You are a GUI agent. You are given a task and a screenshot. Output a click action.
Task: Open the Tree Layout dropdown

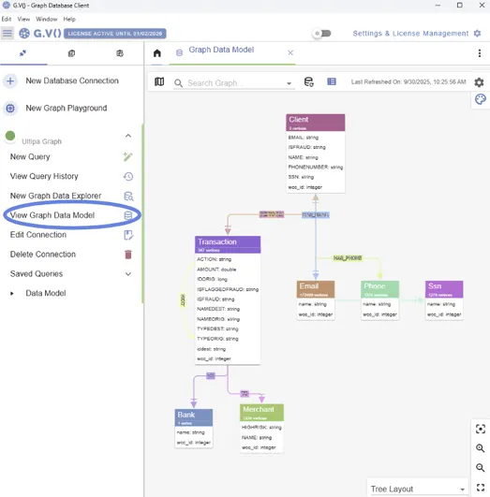[418, 489]
